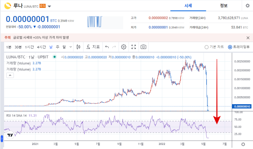Select the 30분 chart interval
Viewport: 253px width, 149px height.
(18, 47)
